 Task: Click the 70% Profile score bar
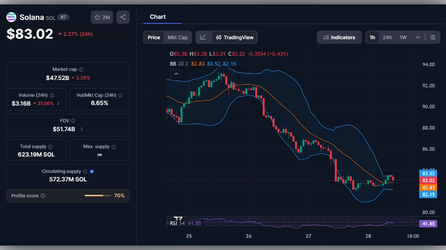(98, 196)
